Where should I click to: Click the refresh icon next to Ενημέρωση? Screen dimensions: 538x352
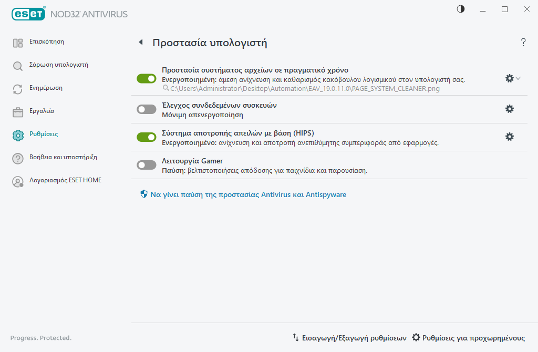click(18, 89)
